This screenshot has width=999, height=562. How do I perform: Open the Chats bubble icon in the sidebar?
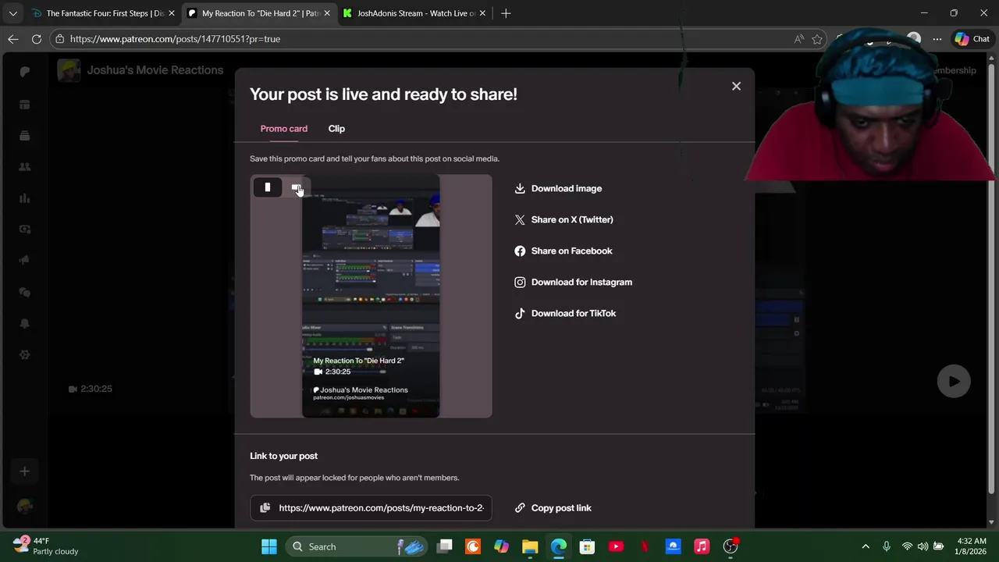24,291
